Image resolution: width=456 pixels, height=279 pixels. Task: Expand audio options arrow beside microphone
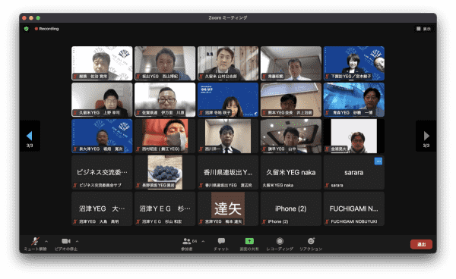coord(46,241)
